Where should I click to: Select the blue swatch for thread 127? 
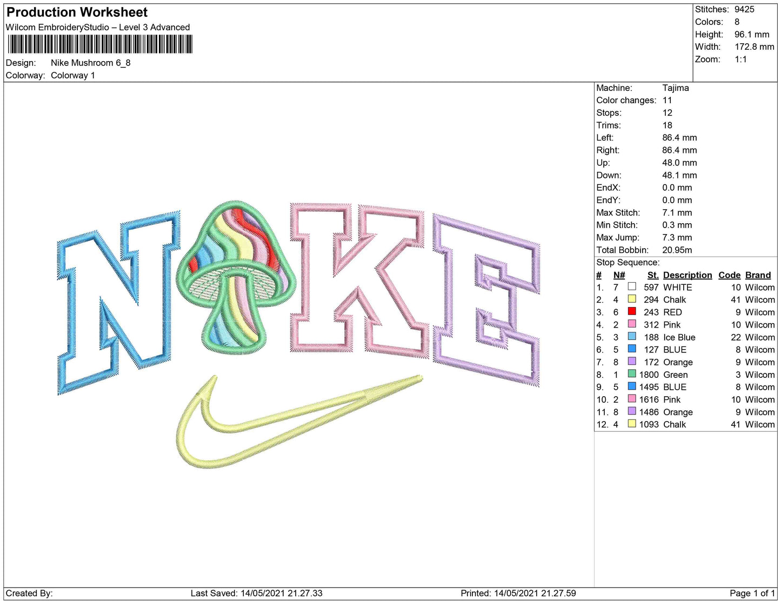point(631,349)
